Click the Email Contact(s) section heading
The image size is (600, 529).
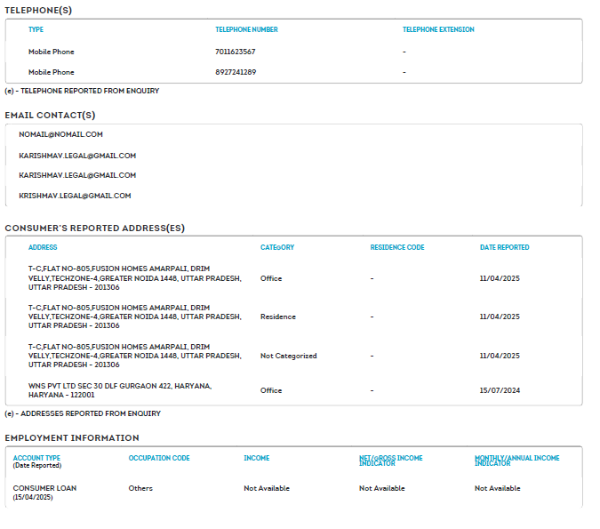coord(50,115)
